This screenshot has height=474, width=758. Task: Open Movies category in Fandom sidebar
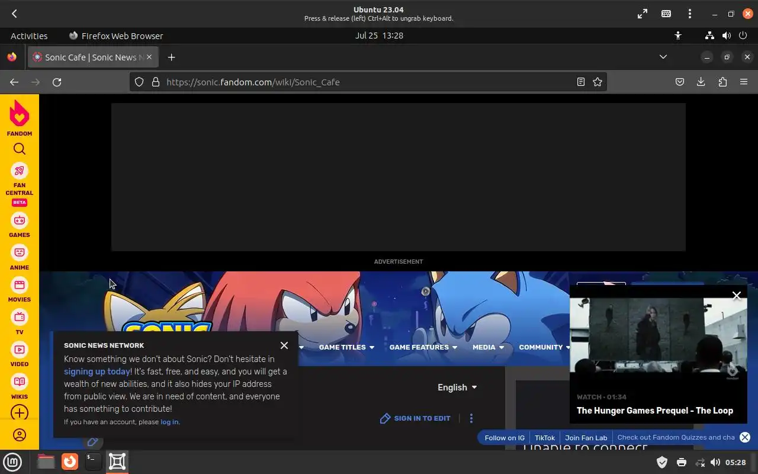pyautogui.click(x=20, y=290)
